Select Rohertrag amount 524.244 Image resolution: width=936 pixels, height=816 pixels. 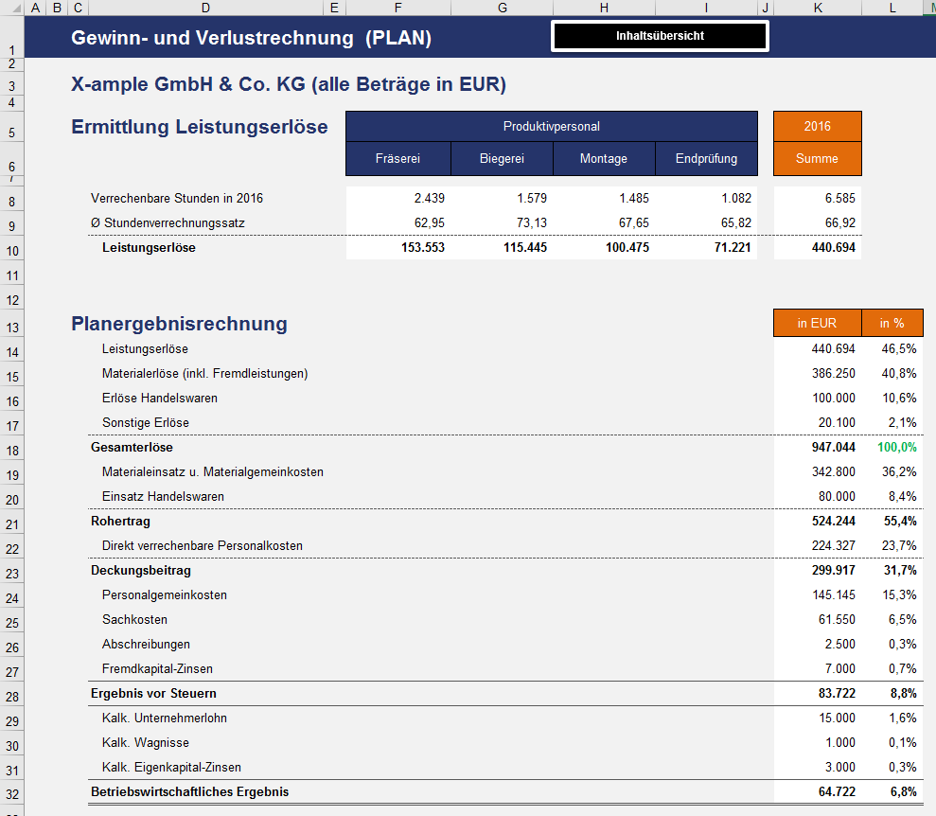tap(817, 521)
